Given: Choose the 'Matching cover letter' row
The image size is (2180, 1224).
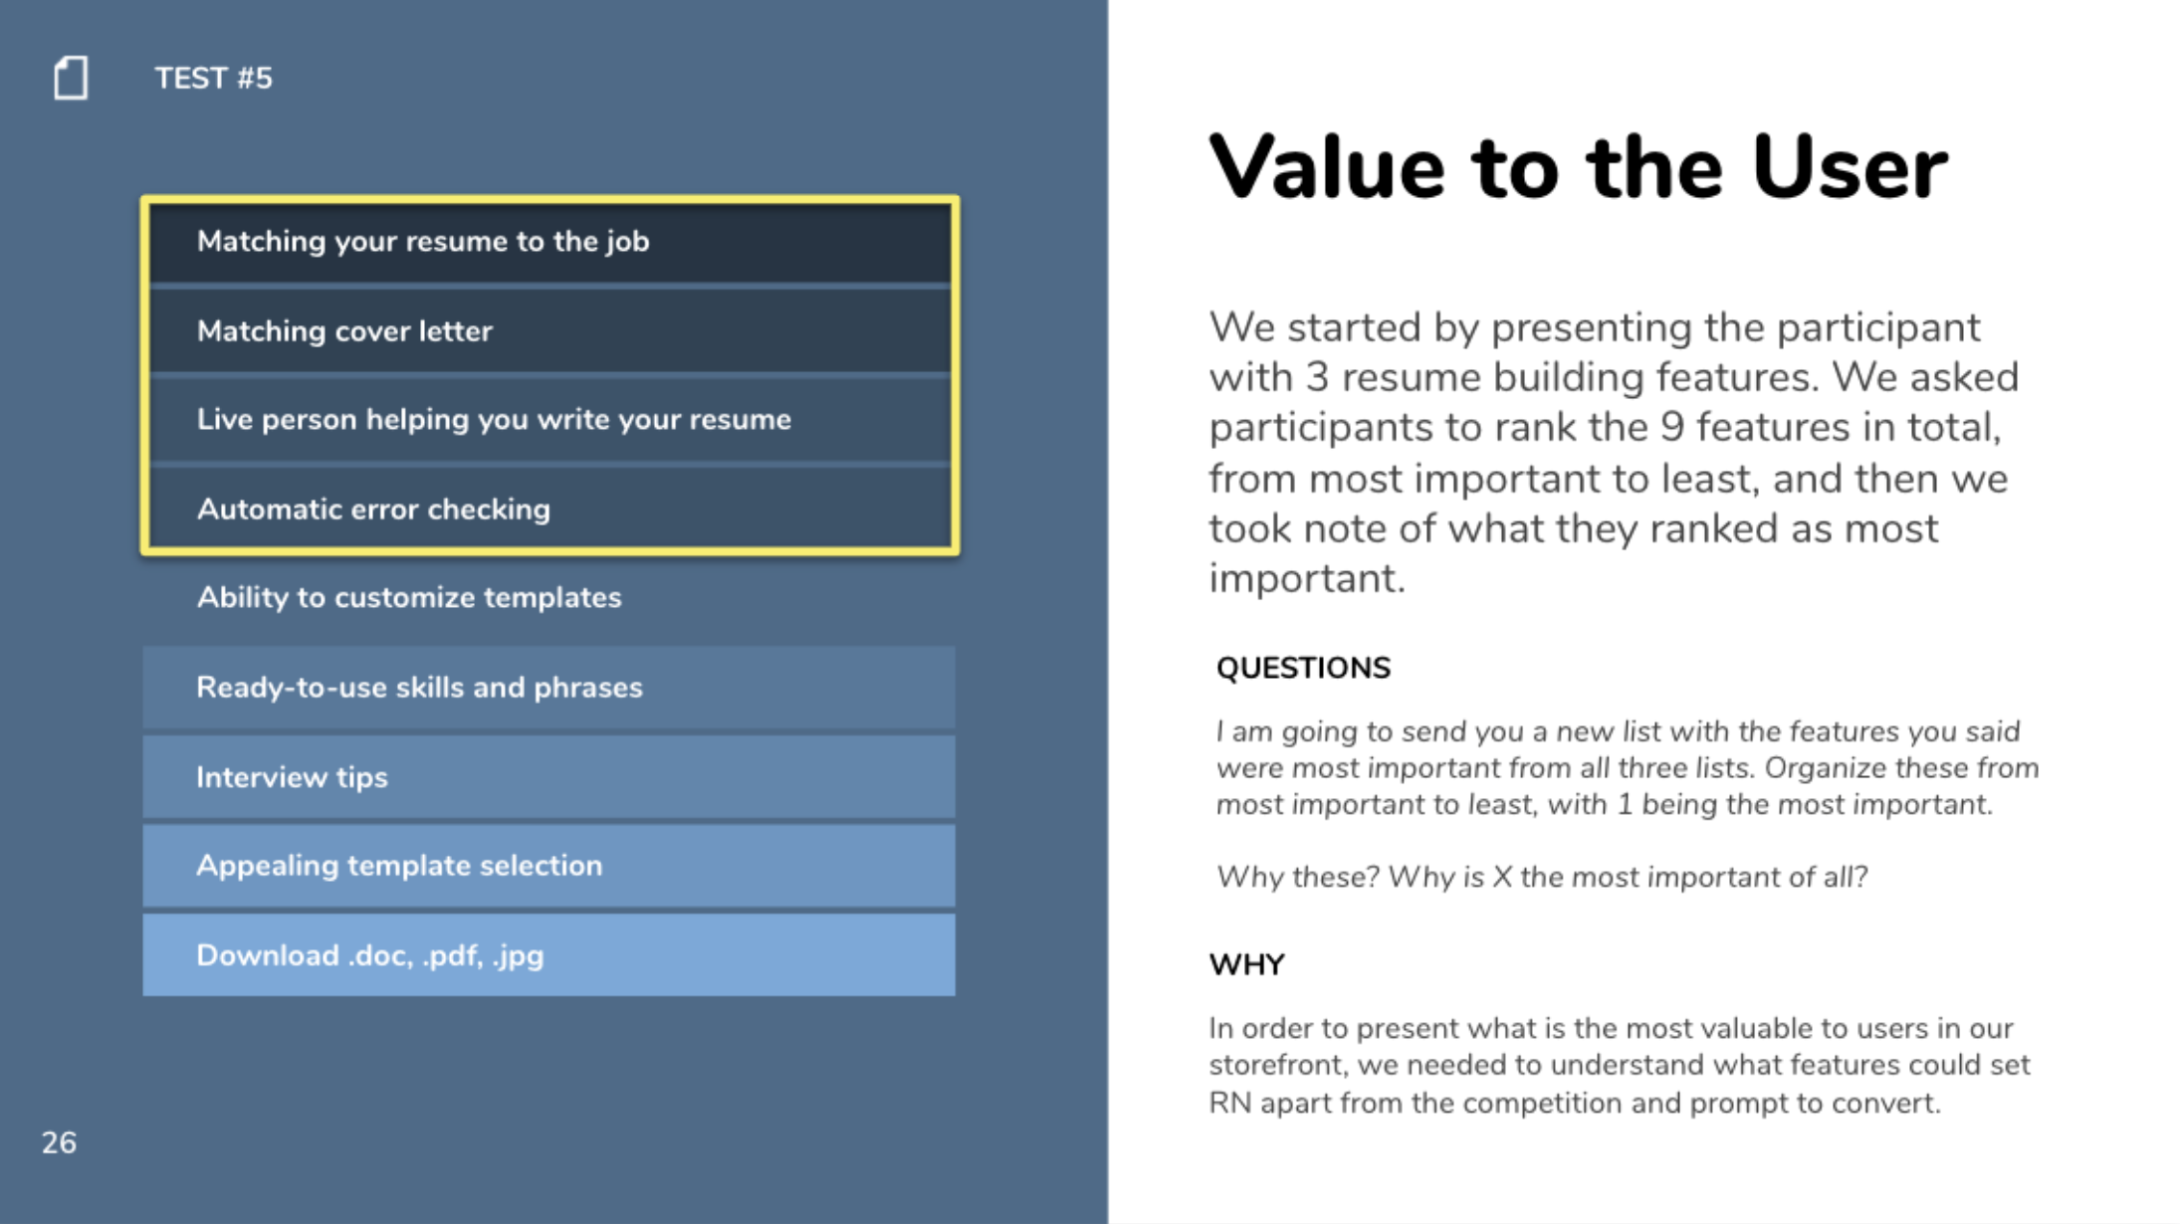Looking at the screenshot, I should point(549,330).
